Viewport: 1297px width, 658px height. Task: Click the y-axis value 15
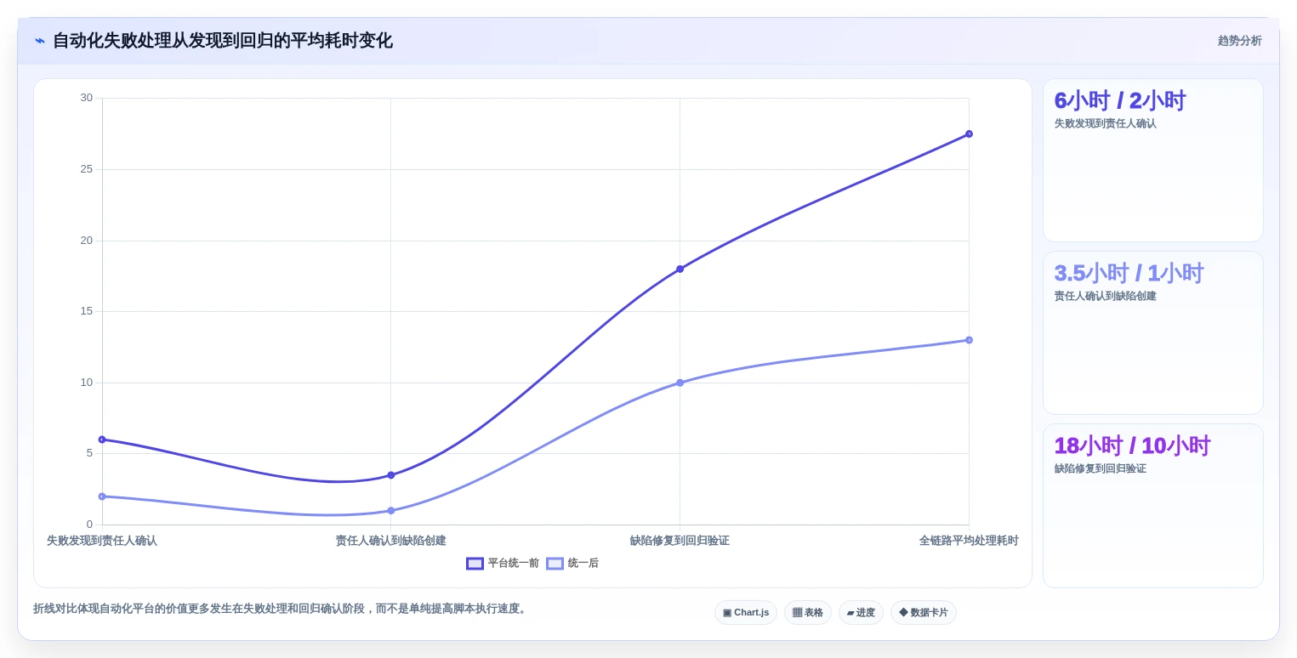tap(87, 311)
